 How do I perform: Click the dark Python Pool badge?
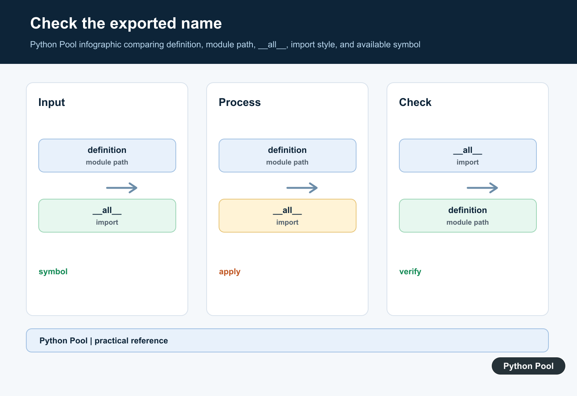(x=529, y=366)
